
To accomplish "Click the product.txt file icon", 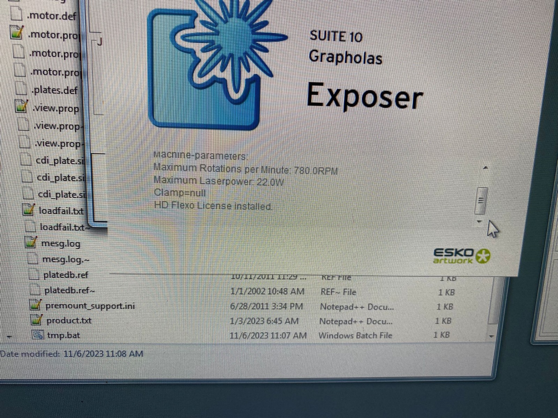I will click(37, 320).
